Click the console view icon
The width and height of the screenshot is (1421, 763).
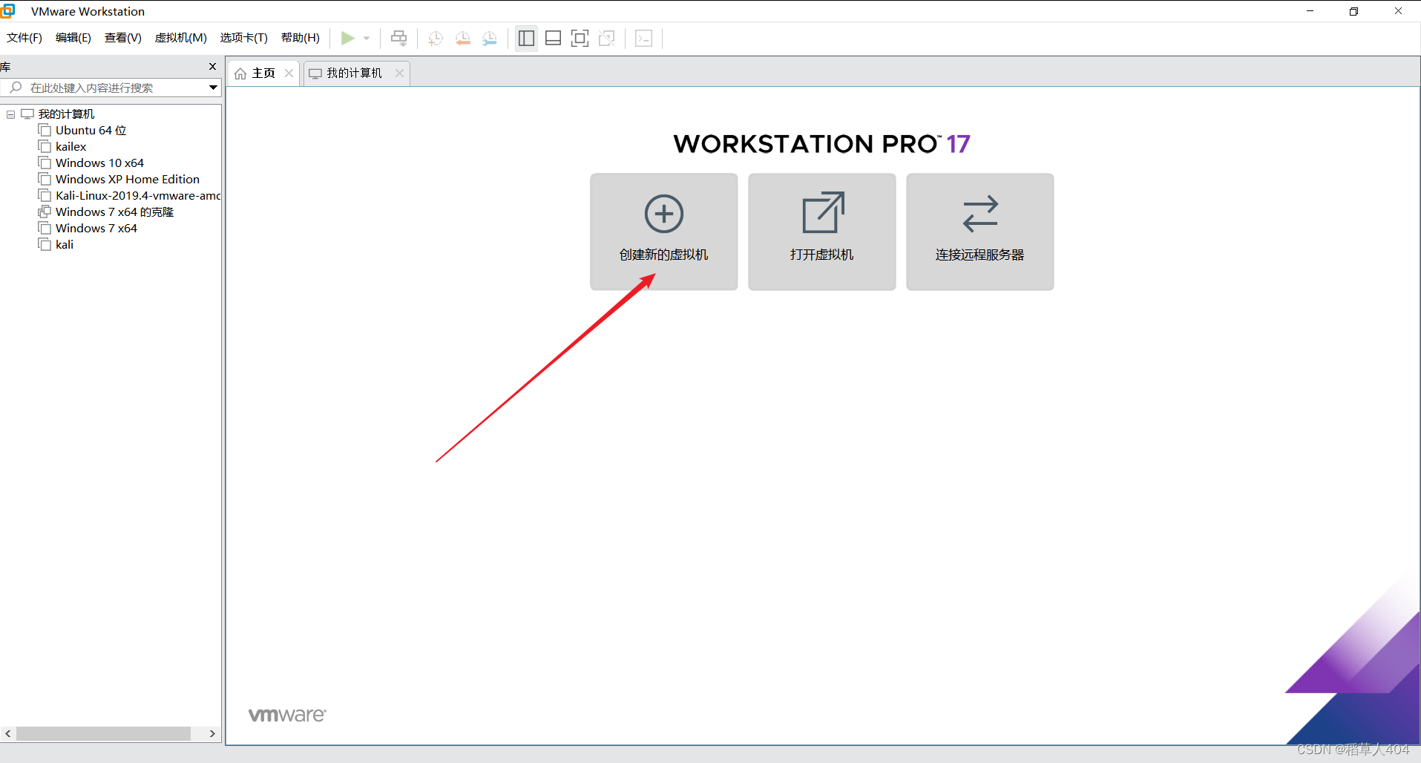point(643,38)
